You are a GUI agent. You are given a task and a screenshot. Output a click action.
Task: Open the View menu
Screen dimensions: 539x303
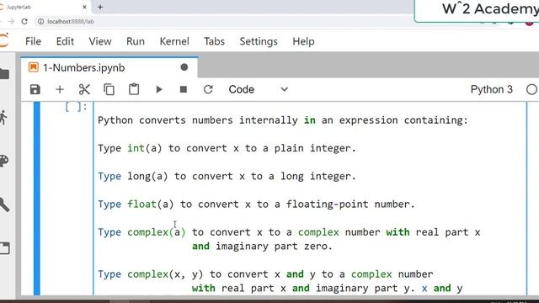click(100, 41)
